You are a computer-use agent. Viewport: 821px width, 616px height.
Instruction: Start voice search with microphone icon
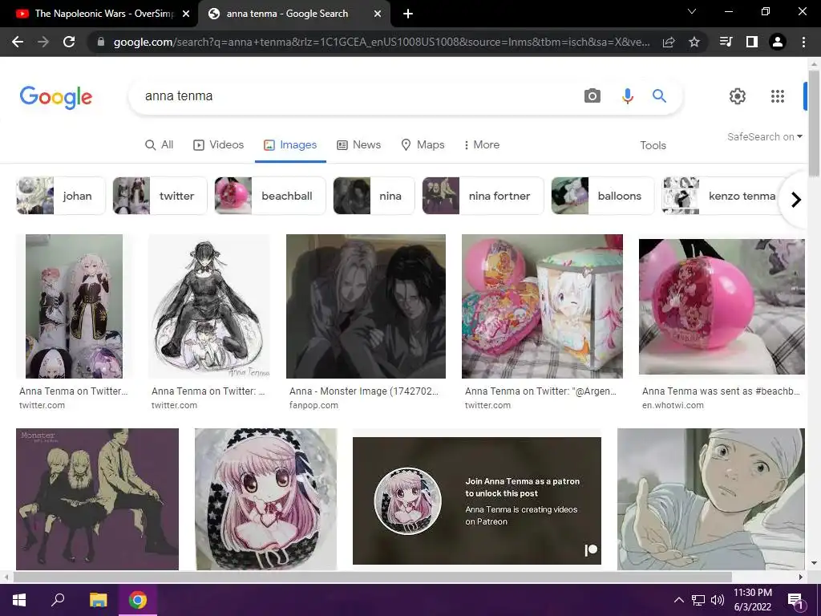627,96
